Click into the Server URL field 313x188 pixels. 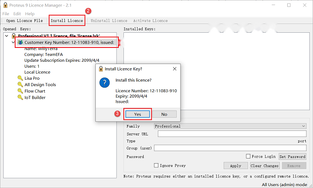click(232, 134)
